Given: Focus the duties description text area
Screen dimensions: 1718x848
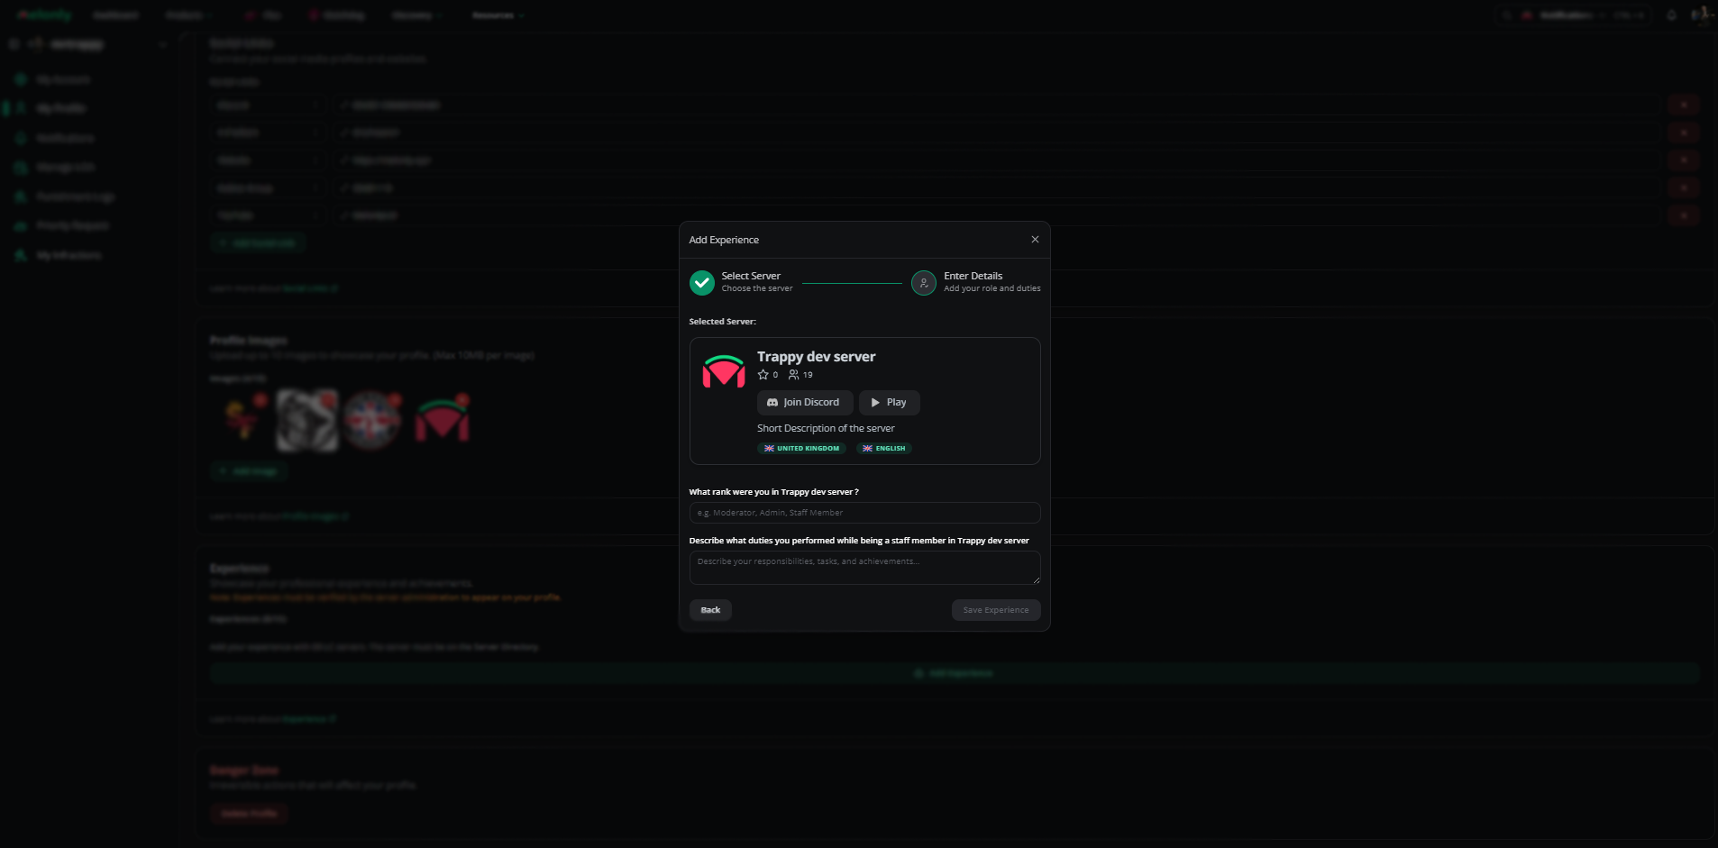Looking at the screenshot, I should click(864, 568).
